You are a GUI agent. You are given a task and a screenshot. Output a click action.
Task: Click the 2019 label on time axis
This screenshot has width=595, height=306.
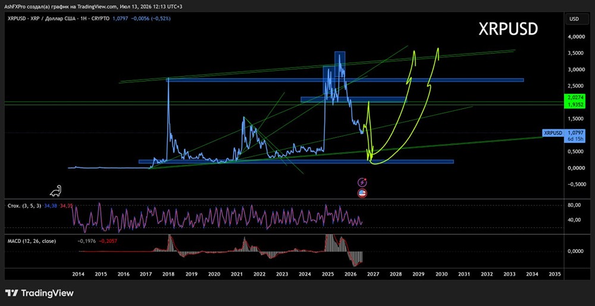[191, 274]
